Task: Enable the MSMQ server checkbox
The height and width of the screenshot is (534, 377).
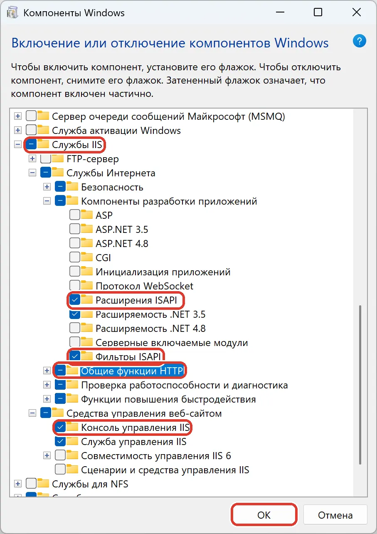Action: [x=31, y=116]
